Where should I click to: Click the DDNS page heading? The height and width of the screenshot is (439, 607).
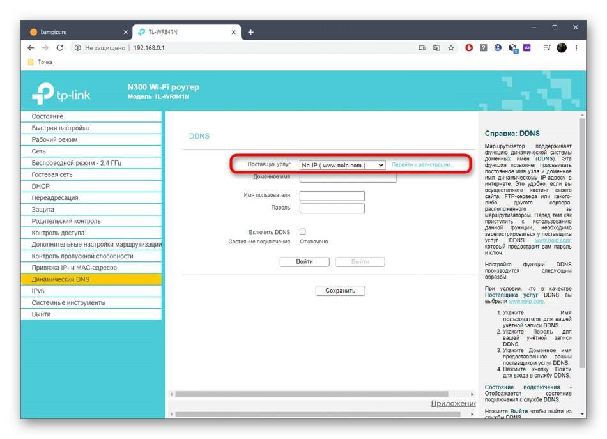pos(199,136)
